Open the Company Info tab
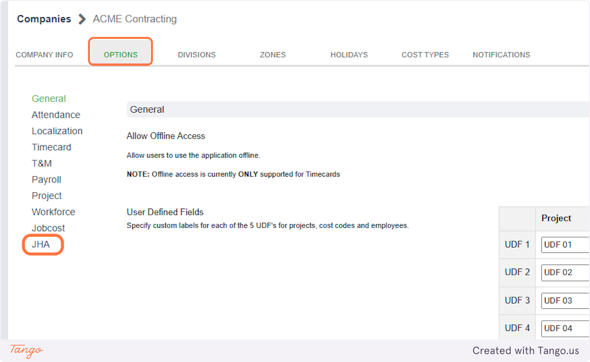 [44, 55]
